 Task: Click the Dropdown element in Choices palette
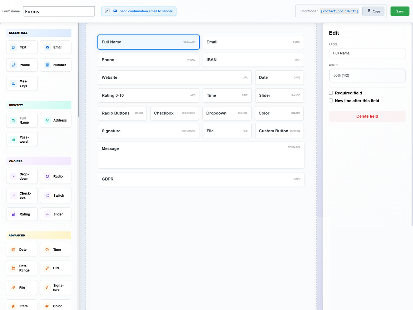(22, 176)
